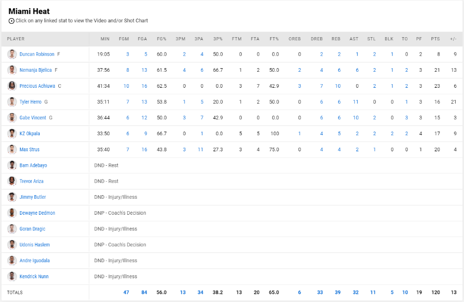464x302 pixels.
Task: Click Kendrick Nunn's player headshot
Action: [x=12, y=277]
